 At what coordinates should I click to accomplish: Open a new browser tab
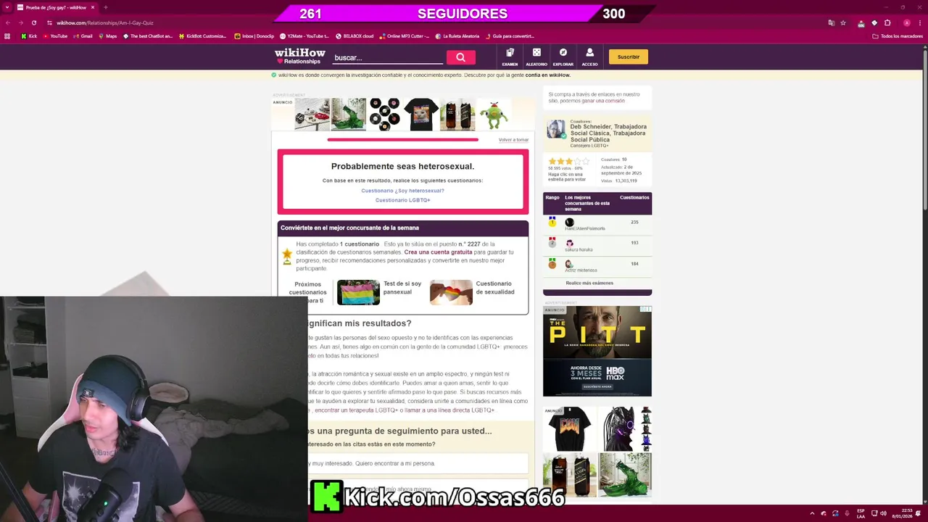(106, 7)
